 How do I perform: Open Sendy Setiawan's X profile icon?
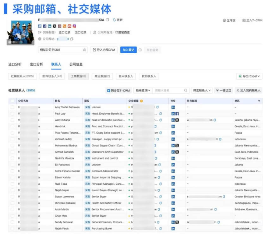[x=177, y=222]
